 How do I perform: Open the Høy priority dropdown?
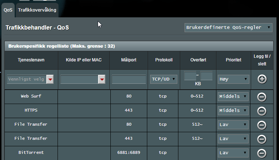233,79
